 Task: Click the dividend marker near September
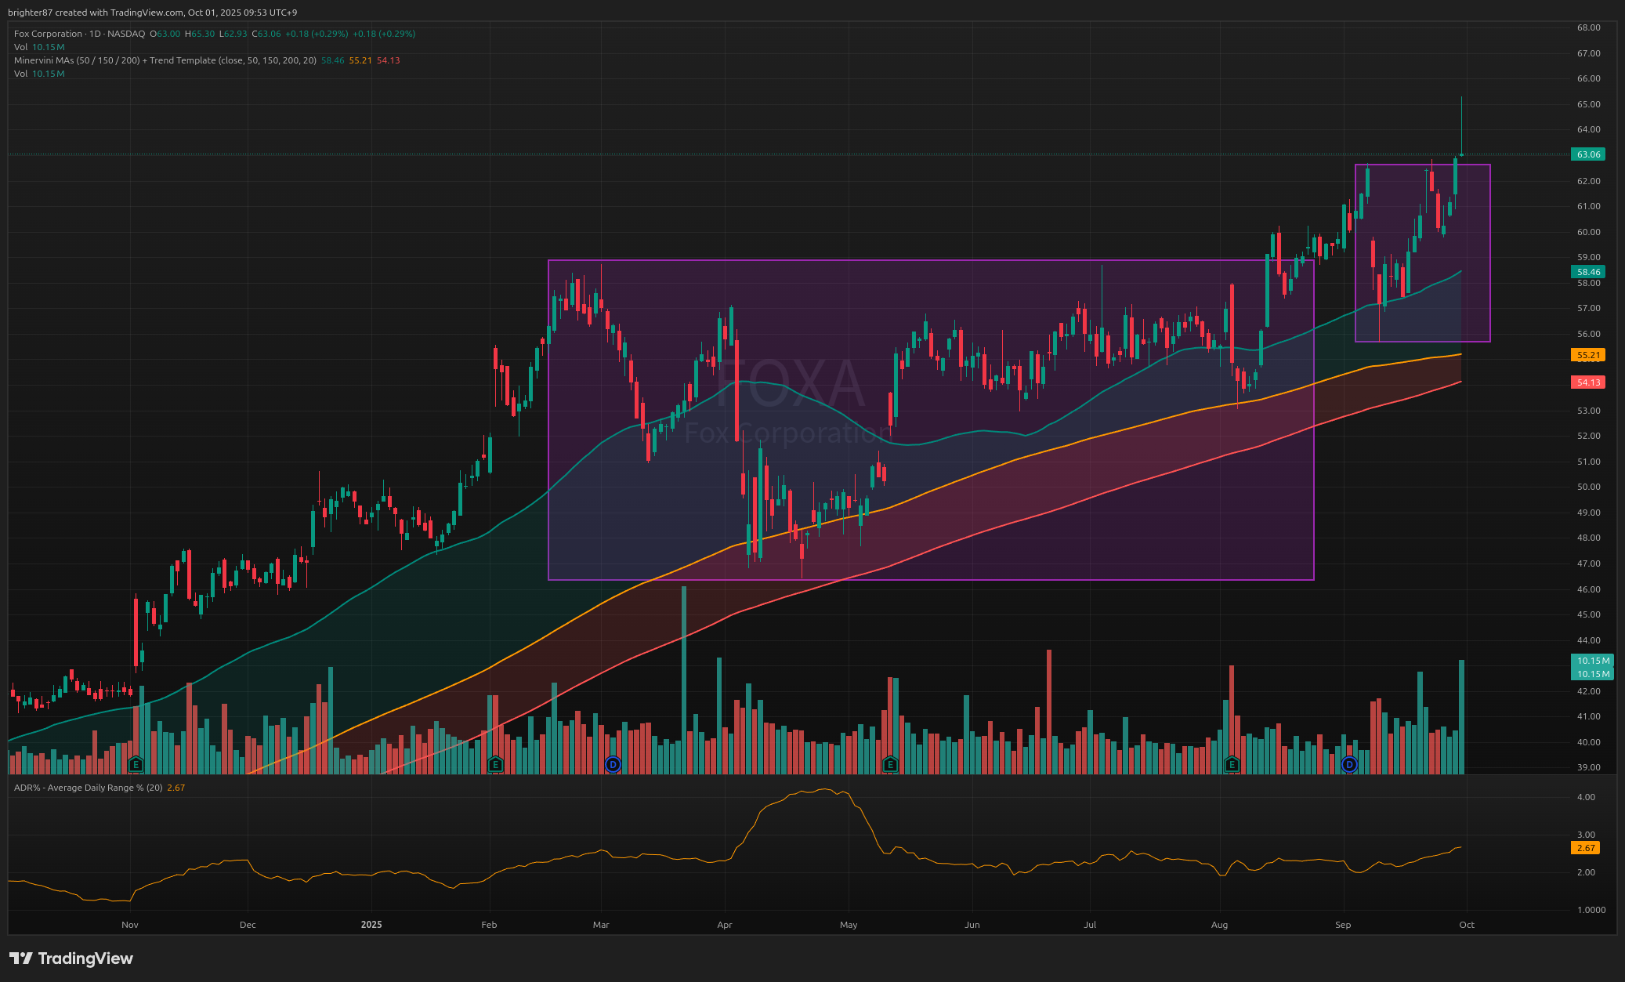[x=1349, y=764]
